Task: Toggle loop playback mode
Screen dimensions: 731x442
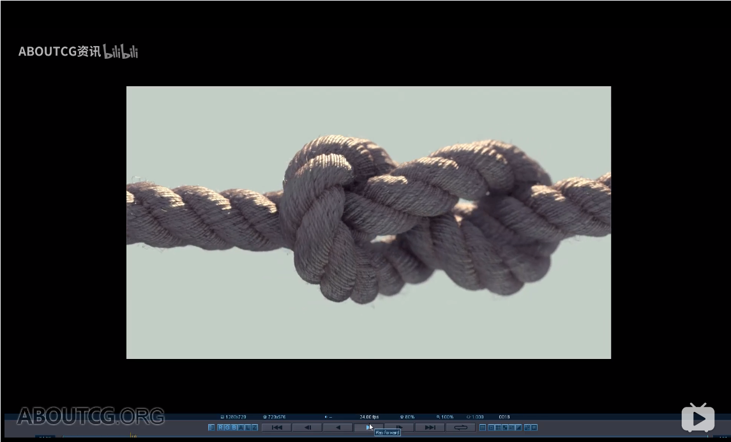Action: tap(460, 427)
